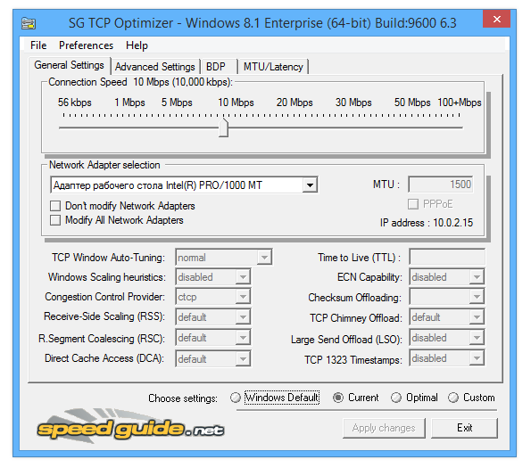Click the 100+Mbps speed label
This screenshot has width=531, height=476.
[x=460, y=103]
